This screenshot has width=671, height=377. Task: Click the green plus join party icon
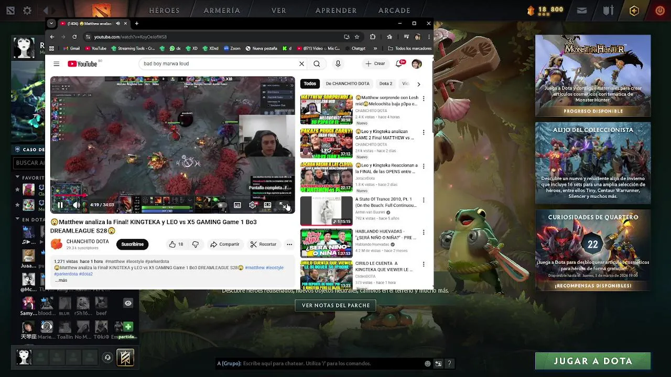128,327
